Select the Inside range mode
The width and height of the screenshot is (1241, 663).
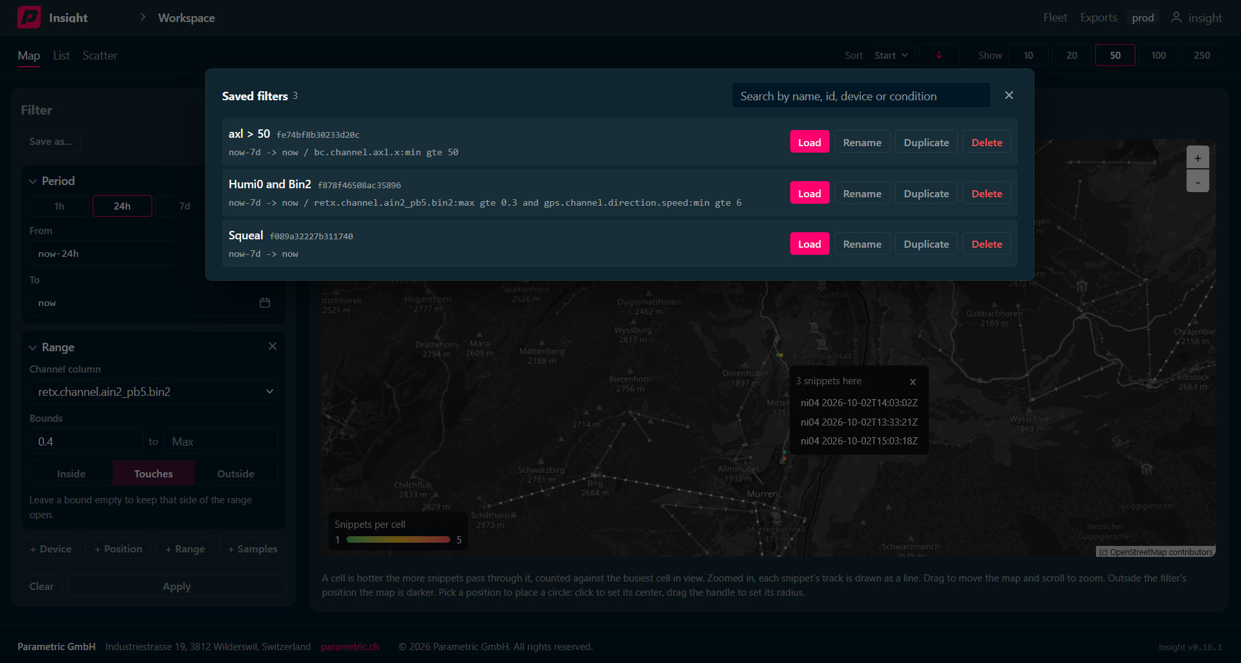pos(71,473)
